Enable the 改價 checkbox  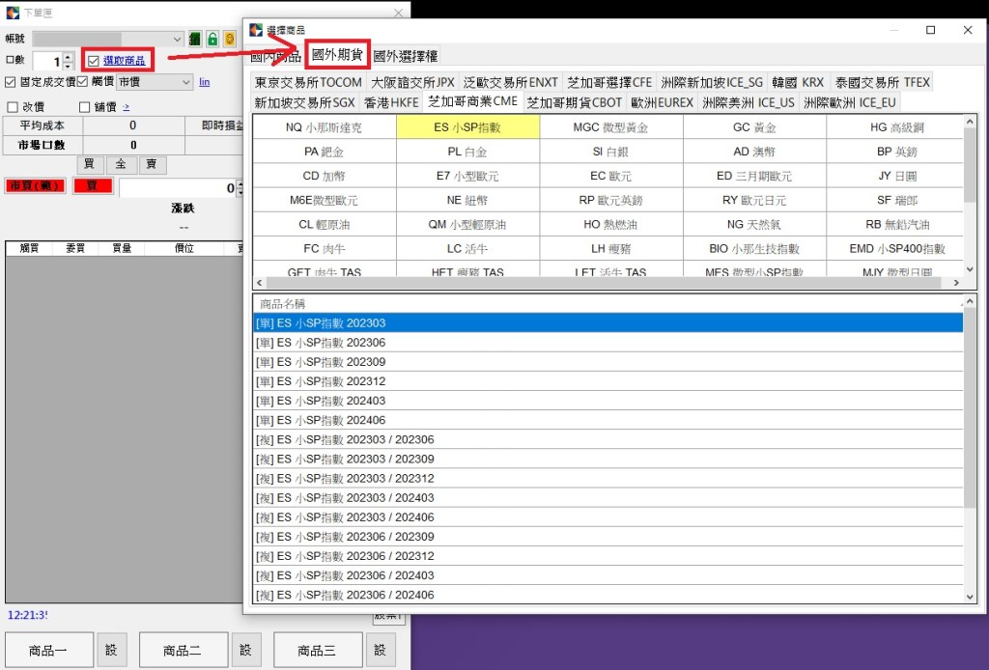[x=13, y=107]
